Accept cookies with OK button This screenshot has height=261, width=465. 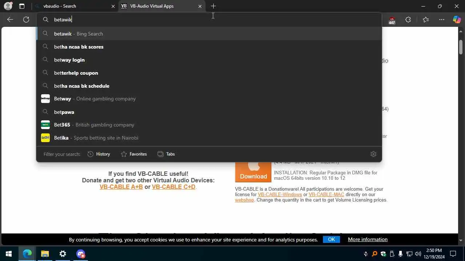pos(331,239)
